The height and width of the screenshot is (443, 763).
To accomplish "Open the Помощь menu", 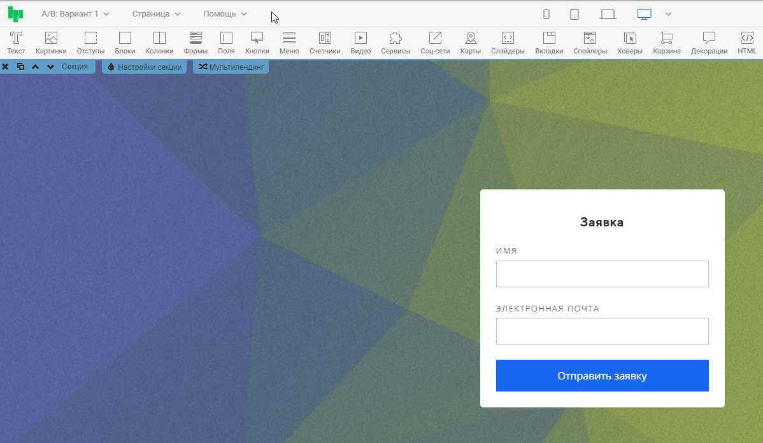I will coord(225,14).
